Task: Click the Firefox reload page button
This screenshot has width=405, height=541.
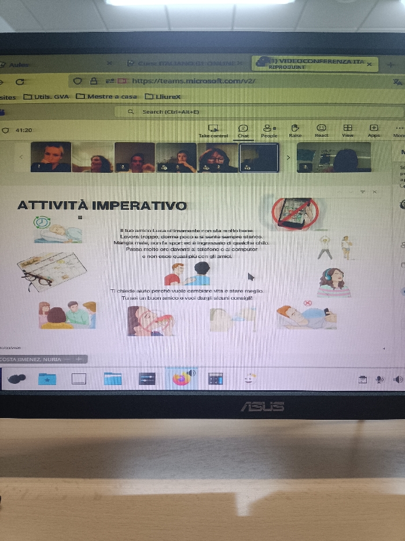Action: tap(20, 82)
